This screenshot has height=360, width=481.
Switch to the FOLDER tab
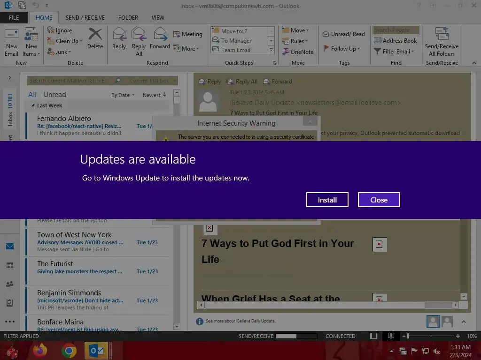(128, 18)
